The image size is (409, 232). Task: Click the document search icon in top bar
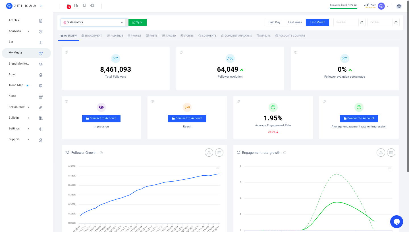(76, 5)
